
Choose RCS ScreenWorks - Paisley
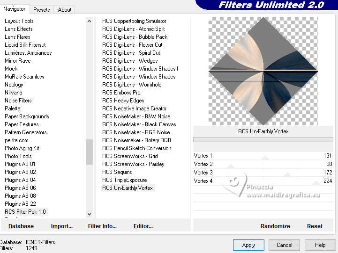click(x=133, y=164)
